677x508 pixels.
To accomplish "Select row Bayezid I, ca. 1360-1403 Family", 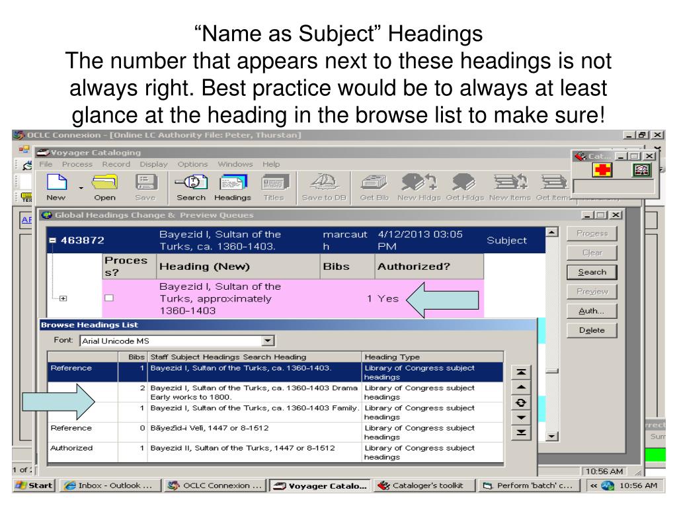I will coord(276,413).
